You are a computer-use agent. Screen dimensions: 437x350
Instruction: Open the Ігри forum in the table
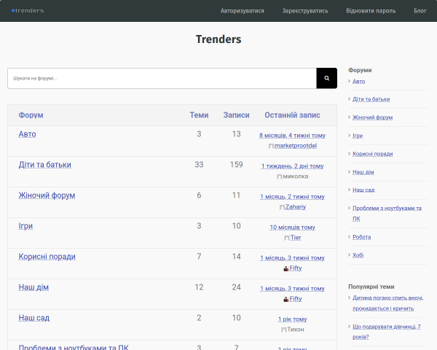(25, 226)
